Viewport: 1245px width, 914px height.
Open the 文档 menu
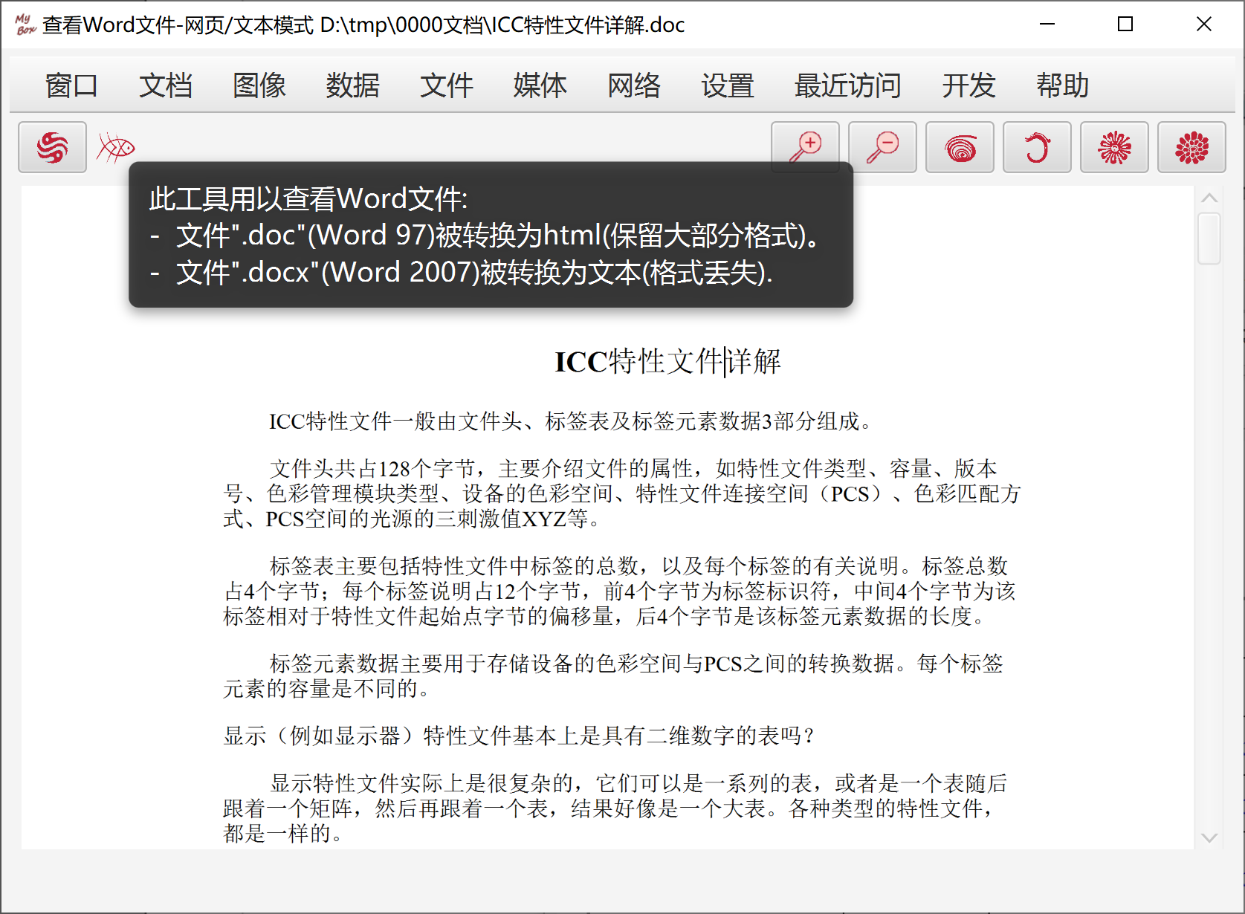165,85
